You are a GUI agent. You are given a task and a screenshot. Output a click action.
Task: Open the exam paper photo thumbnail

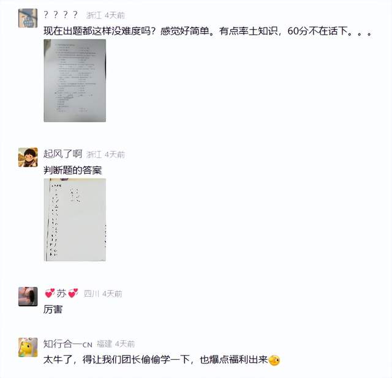click(x=75, y=81)
